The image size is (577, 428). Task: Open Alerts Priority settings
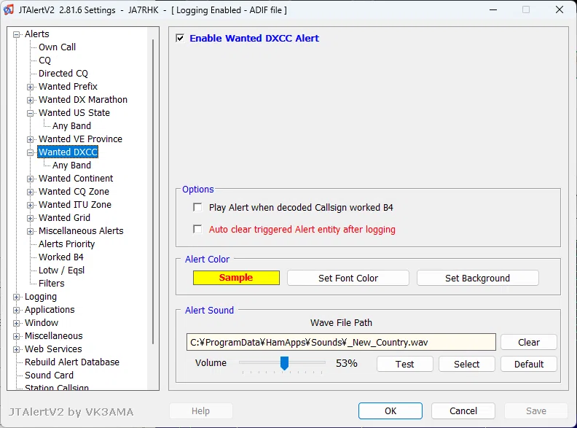(66, 244)
